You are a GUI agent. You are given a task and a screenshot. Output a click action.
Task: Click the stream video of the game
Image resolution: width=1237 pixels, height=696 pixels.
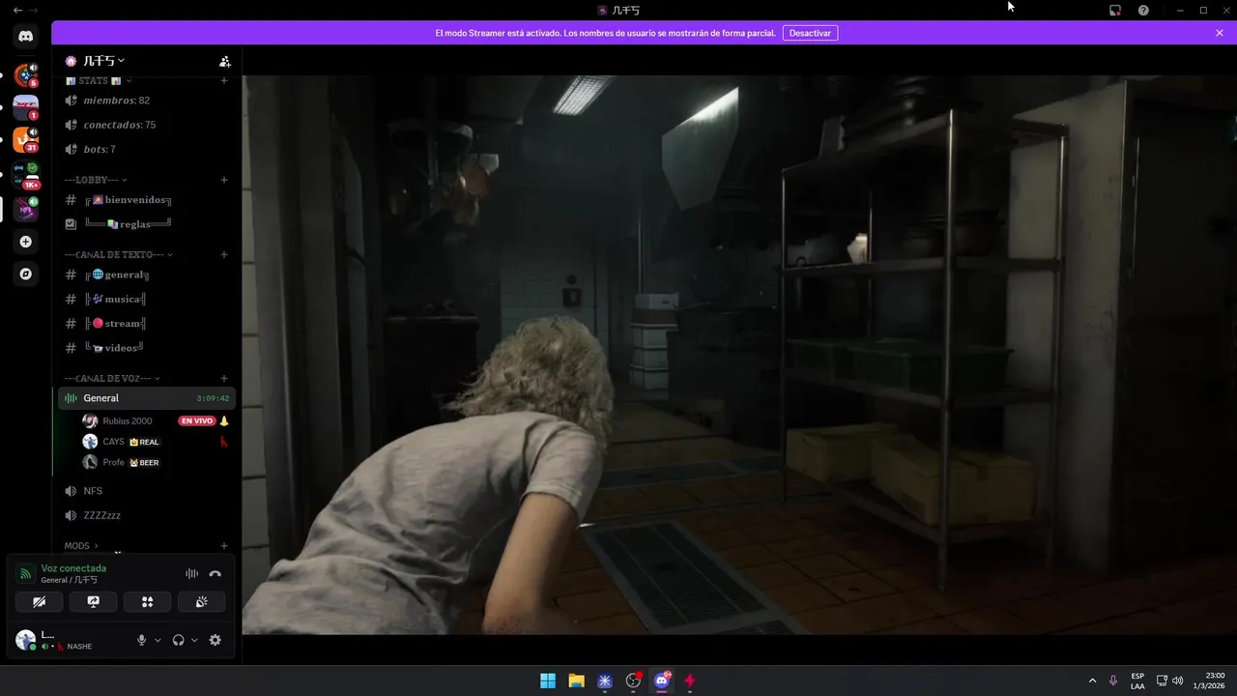[739, 355]
